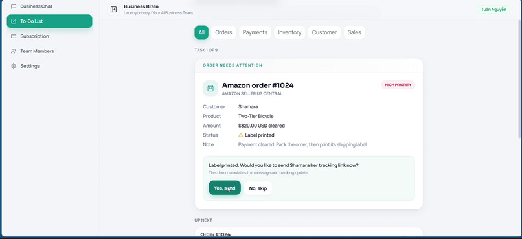The height and width of the screenshot is (239, 522).
Task: Click the Business Brain title
Action: click(x=141, y=6)
